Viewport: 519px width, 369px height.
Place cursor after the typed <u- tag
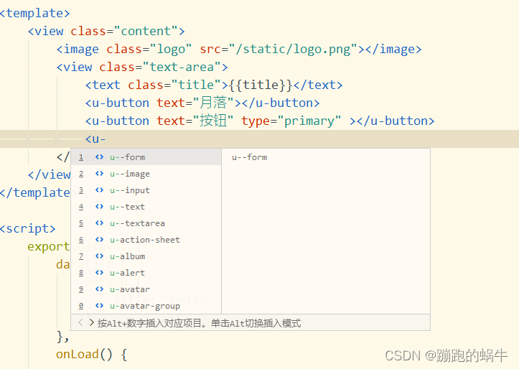pyautogui.click(x=106, y=139)
